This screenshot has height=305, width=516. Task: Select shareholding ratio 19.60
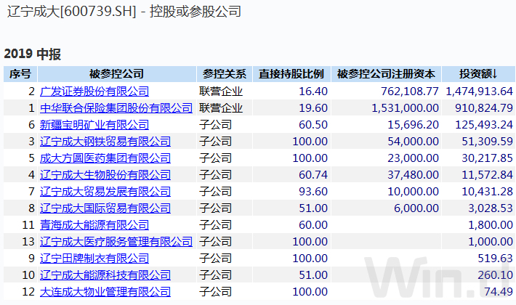tap(313, 108)
